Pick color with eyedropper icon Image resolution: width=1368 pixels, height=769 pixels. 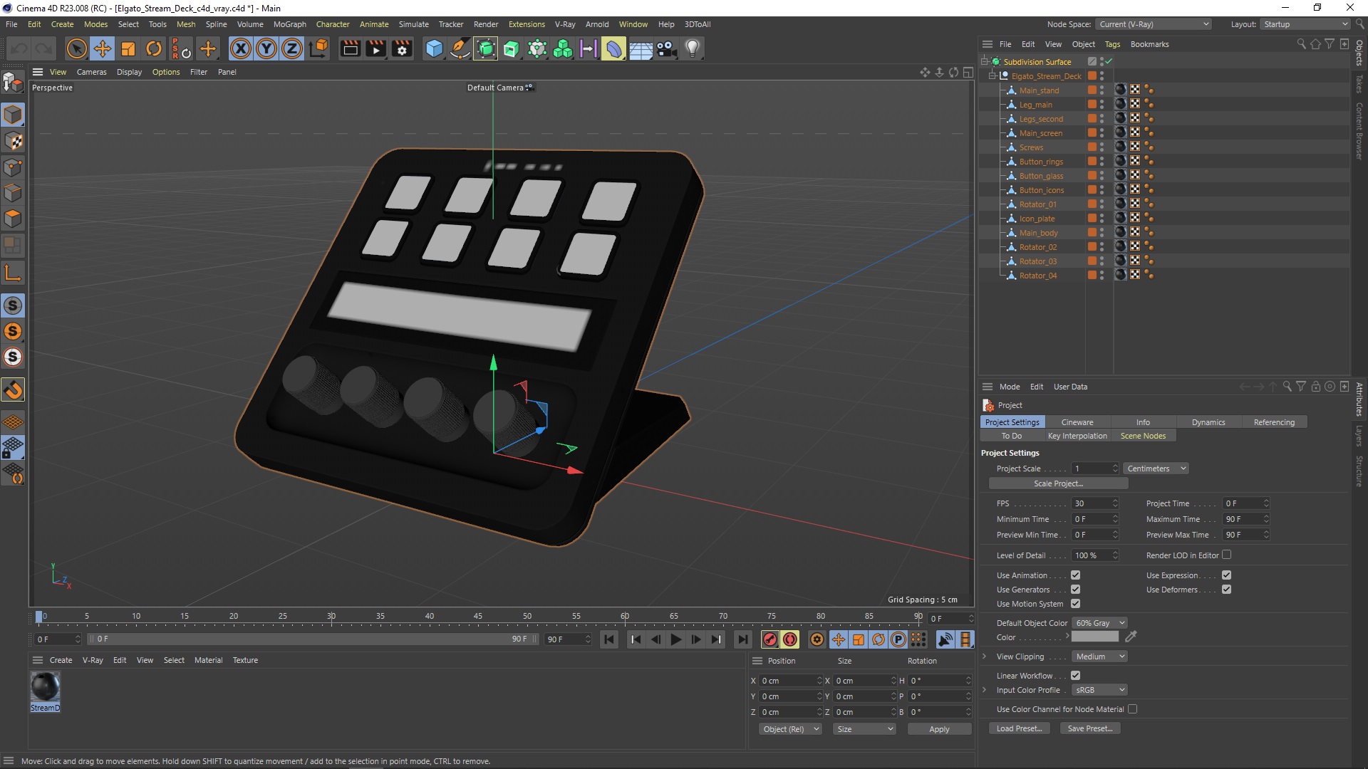[x=1131, y=637]
